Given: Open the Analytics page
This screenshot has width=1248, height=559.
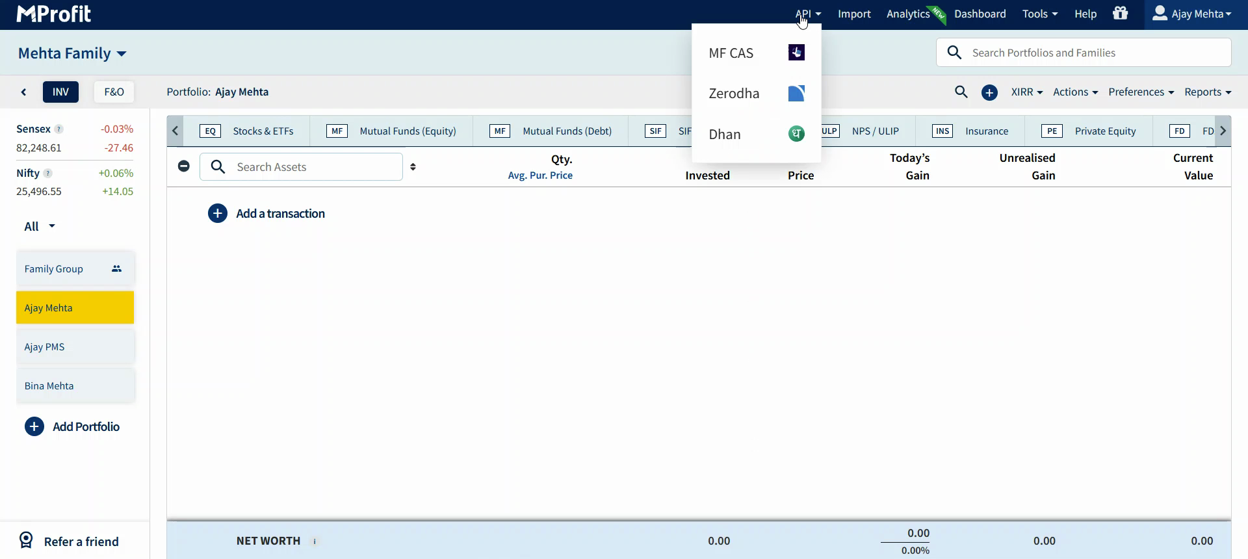Looking at the screenshot, I should (908, 14).
